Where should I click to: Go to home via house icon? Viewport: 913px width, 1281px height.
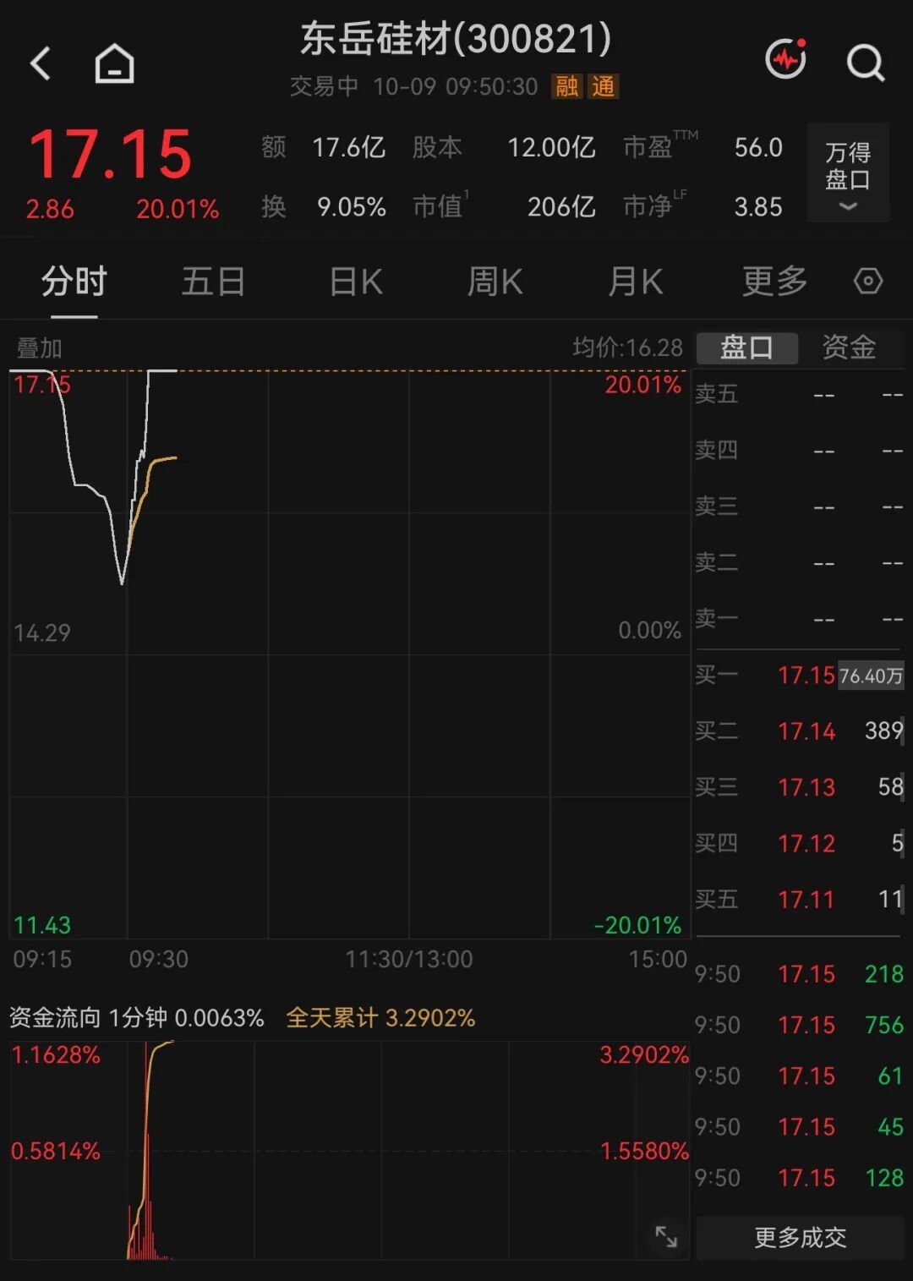coord(114,63)
